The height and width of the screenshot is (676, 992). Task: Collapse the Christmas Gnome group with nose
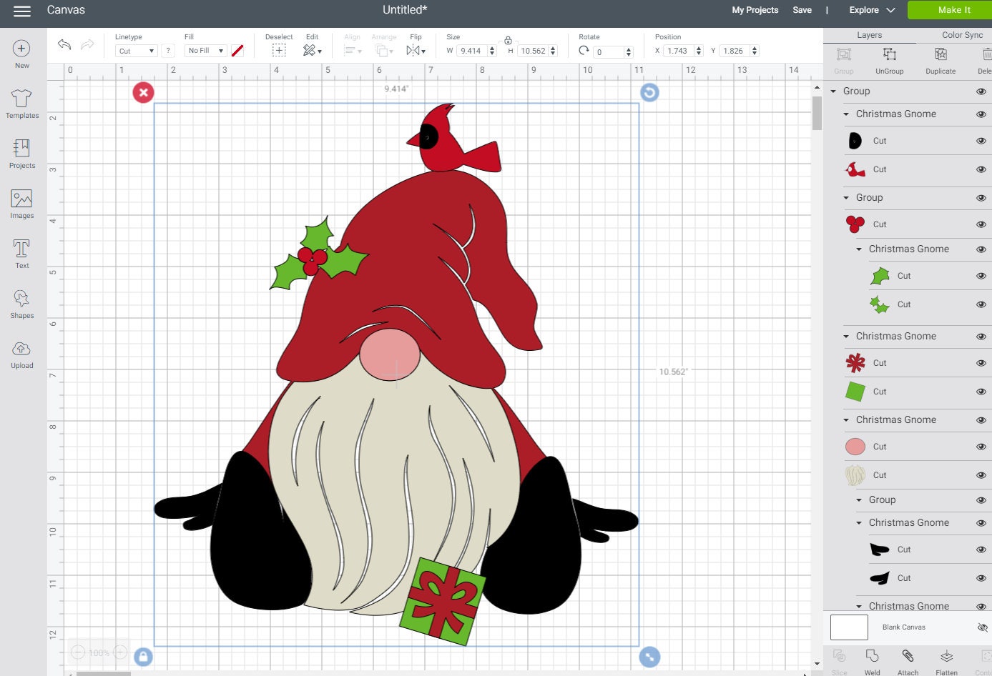point(846,420)
